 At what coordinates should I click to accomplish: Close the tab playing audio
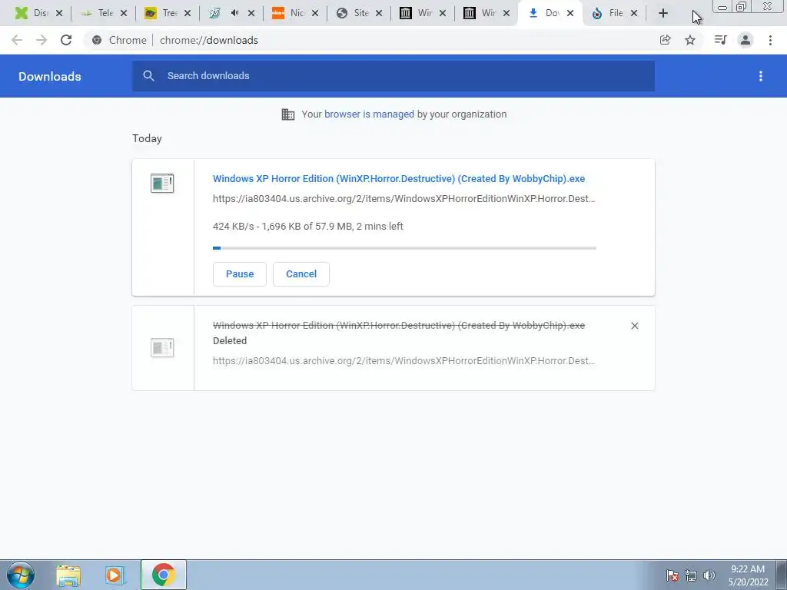click(x=251, y=13)
